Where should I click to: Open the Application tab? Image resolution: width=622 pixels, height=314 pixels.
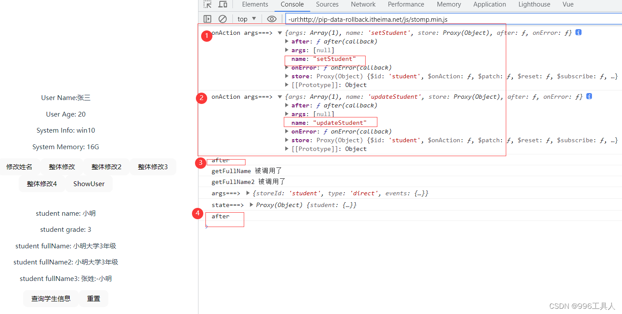pyautogui.click(x=490, y=4)
